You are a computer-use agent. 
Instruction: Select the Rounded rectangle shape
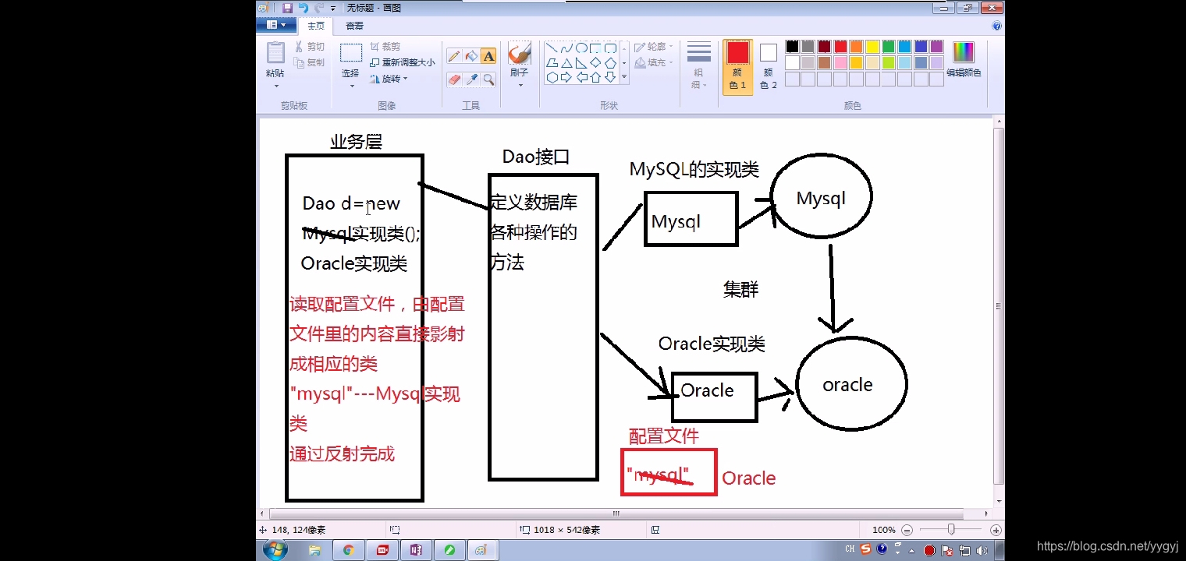coord(611,48)
